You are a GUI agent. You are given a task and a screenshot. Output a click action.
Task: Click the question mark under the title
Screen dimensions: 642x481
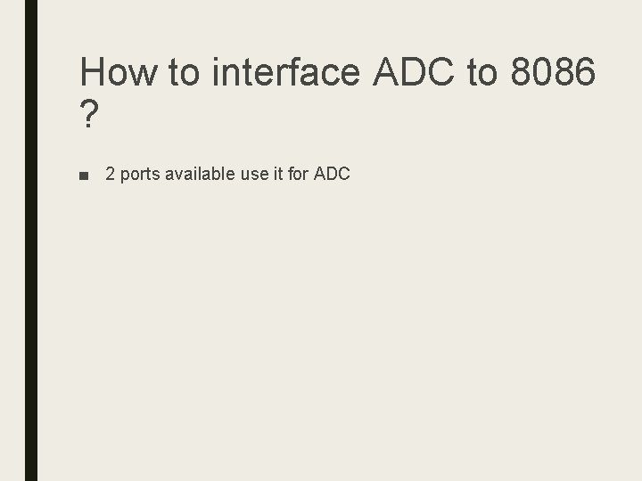point(89,114)
